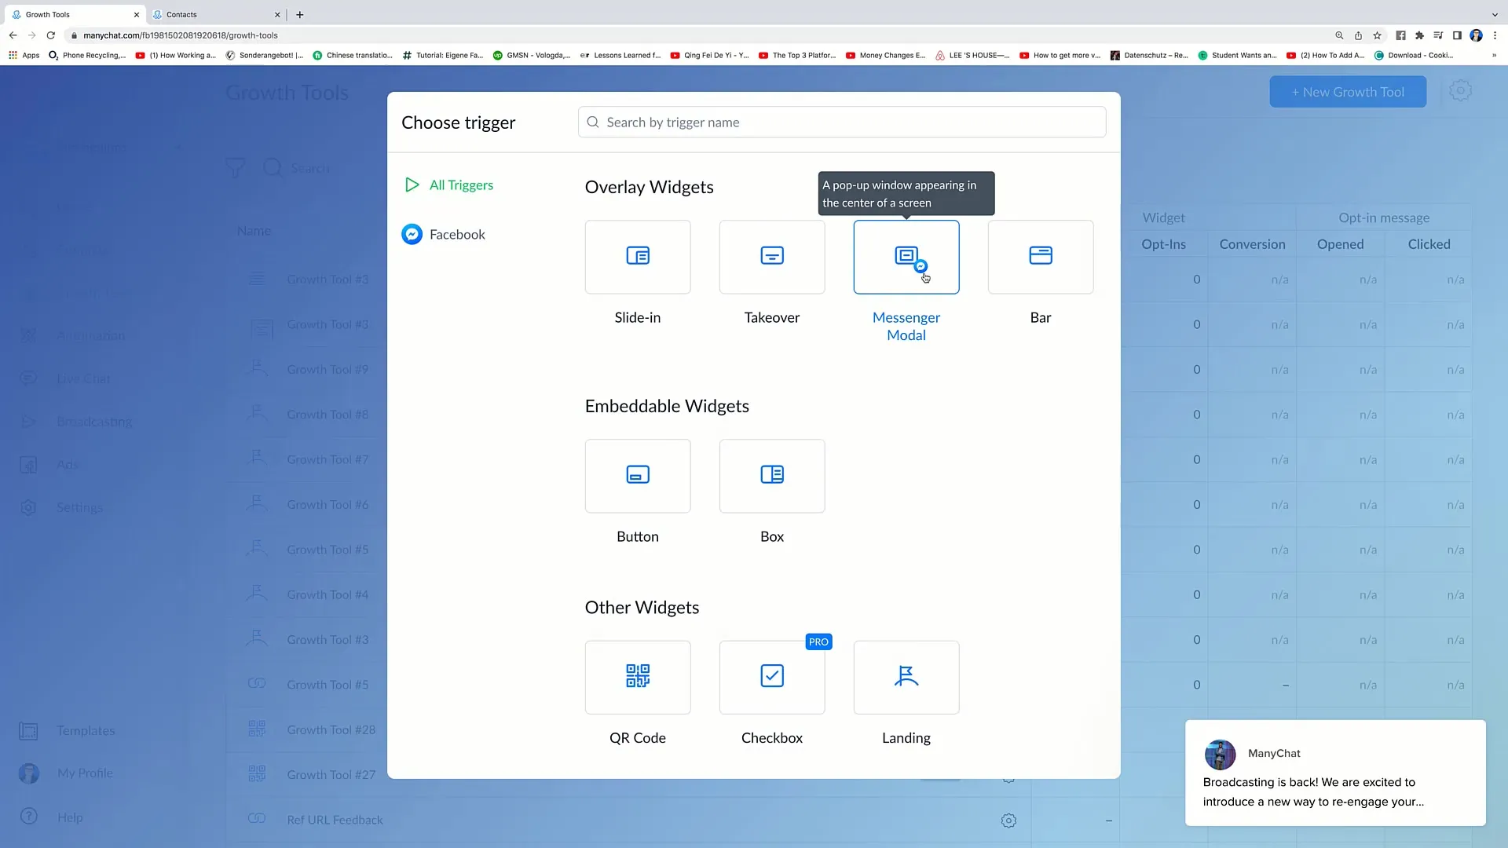Open Settings in the sidebar

pyautogui.click(x=61, y=508)
